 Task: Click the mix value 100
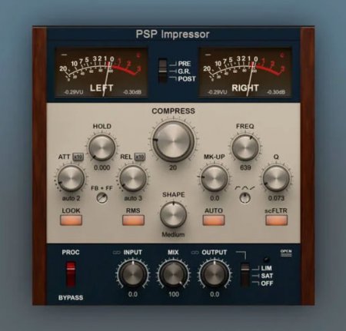coord(174,294)
